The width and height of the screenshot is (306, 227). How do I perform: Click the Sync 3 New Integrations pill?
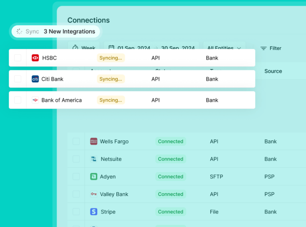pos(56,31)
